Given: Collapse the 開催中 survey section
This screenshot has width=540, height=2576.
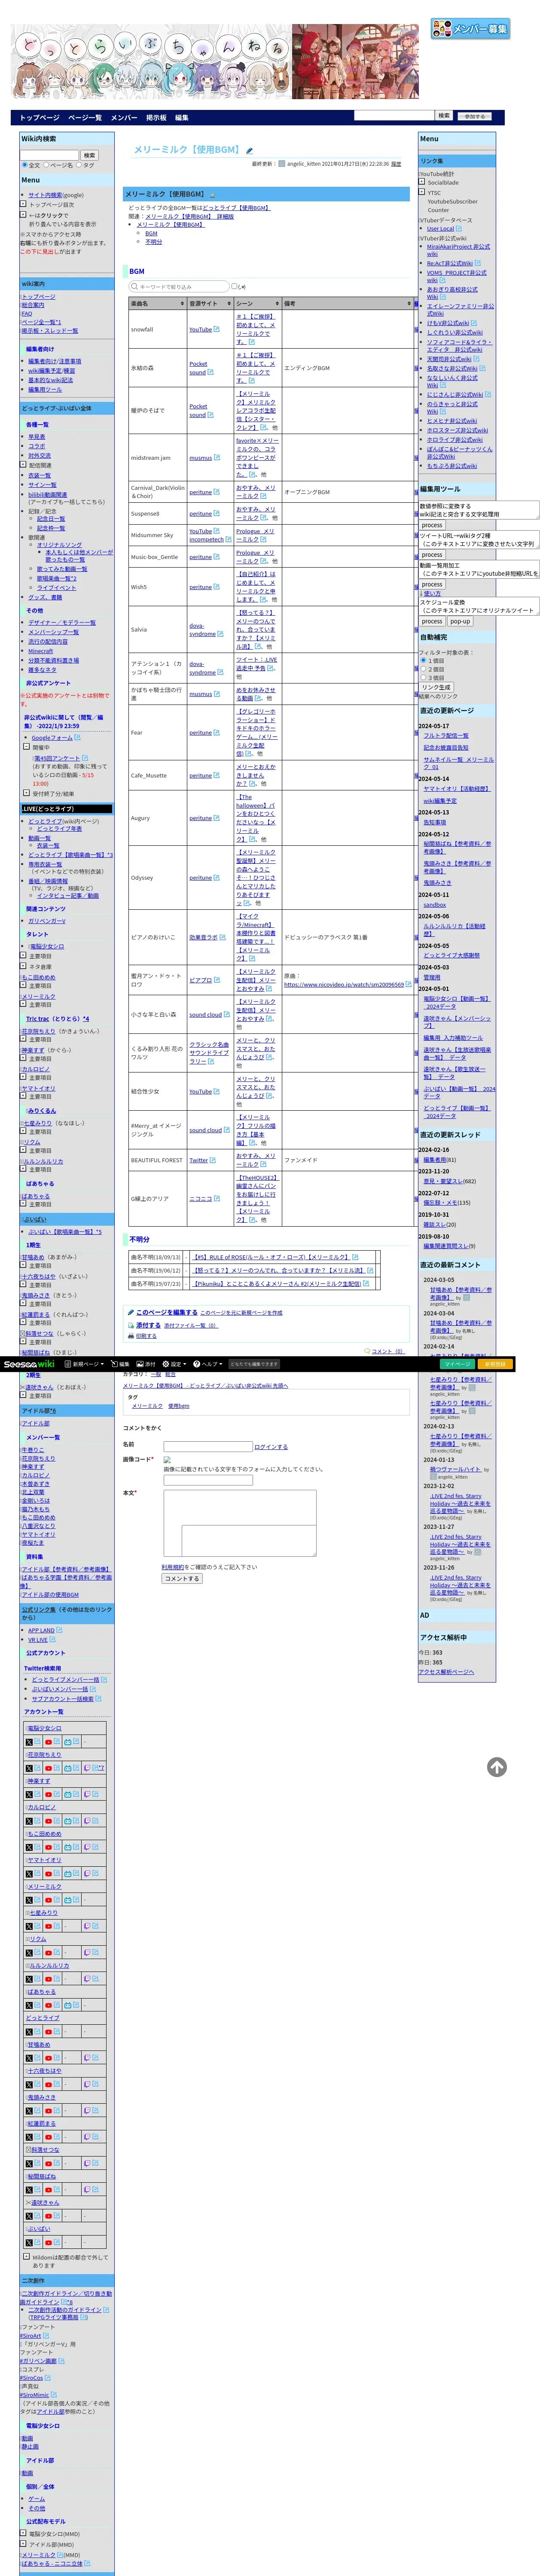Looking at the screenshot, I should [x=27, y=746].
